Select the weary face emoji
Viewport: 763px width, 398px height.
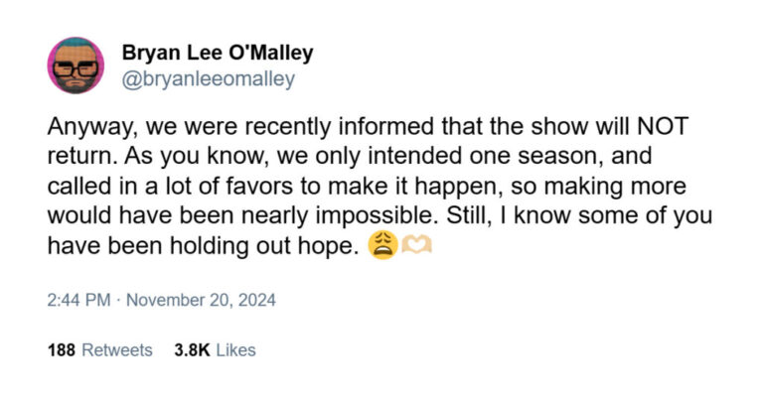coord(382,245)
